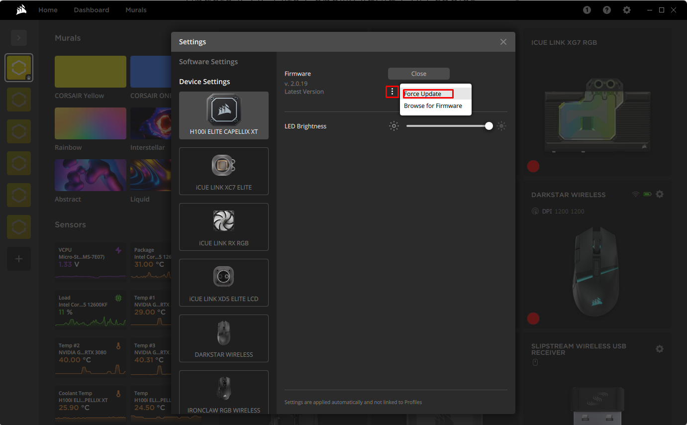The height and width of the screenshot is (425, 687).
Task: Click the firmware Close button
Action: (419, 74)
